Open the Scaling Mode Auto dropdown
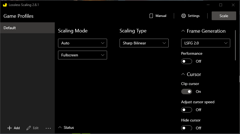The width and height of the screenshot is (240, 134). [x=82, y=43]
